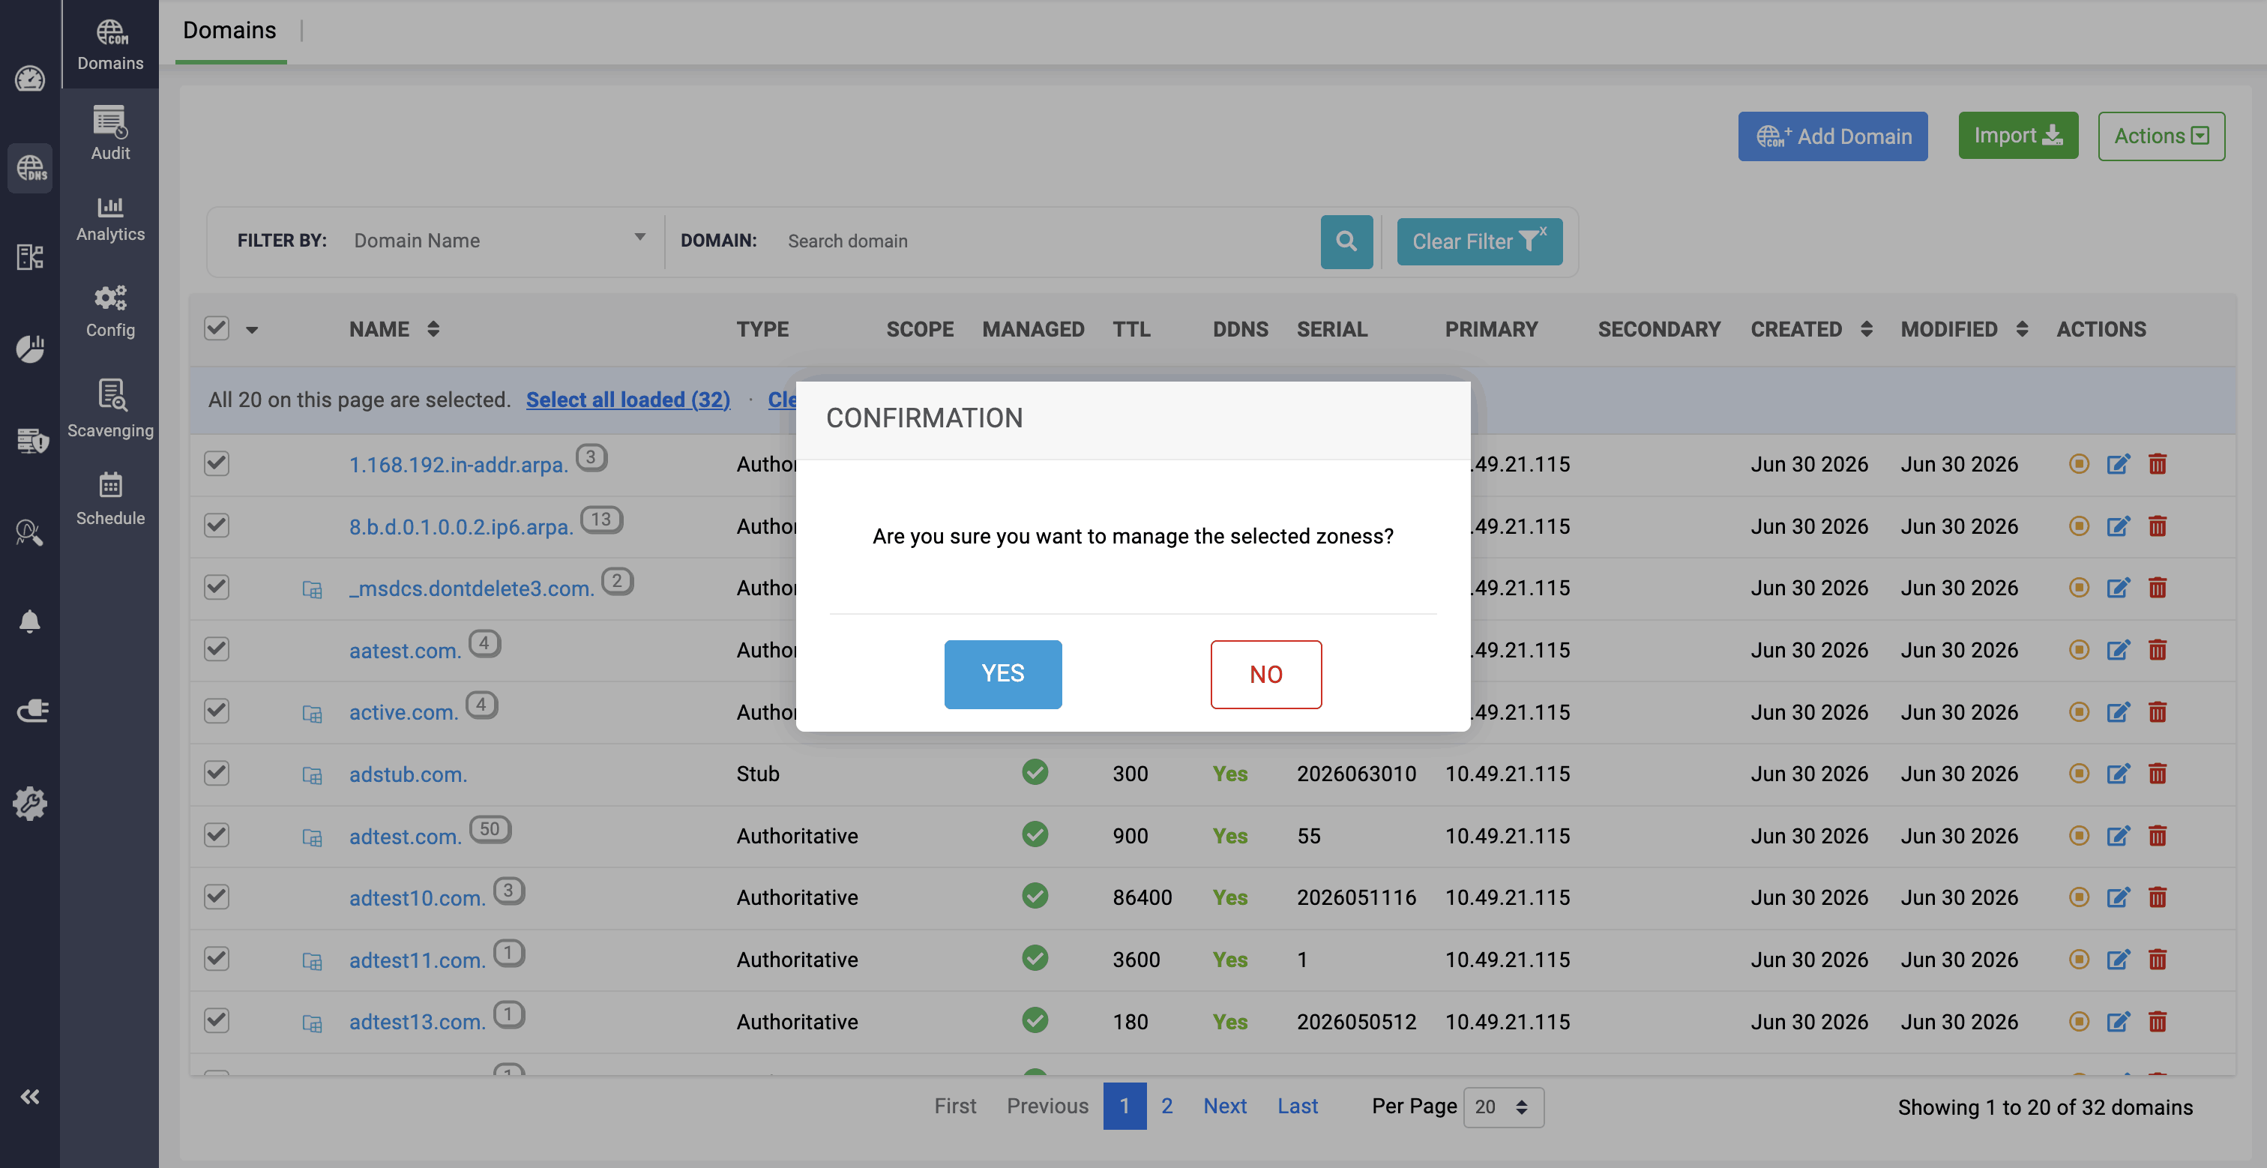This screenshot has width=2267, height=1168.
Task: Uncheck the 8.b.d.0.1.0.0.2.ip6.arpa. row checkbox
Action: (217, 526)
